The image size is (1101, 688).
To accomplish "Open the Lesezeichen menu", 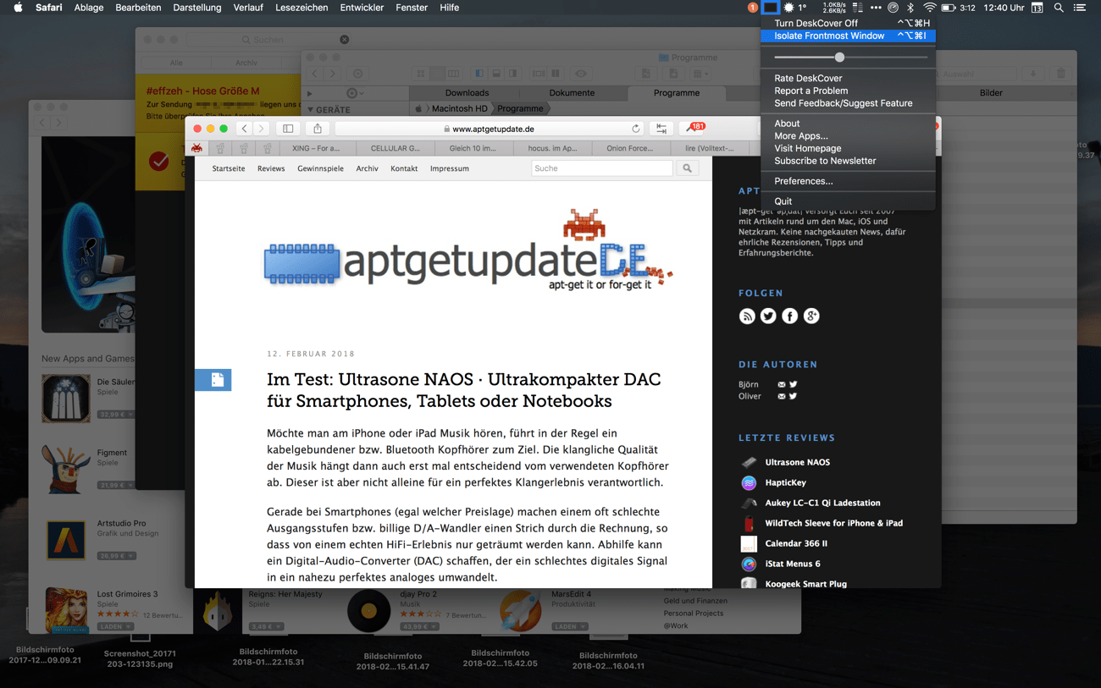I will click(x=302, y=8).
